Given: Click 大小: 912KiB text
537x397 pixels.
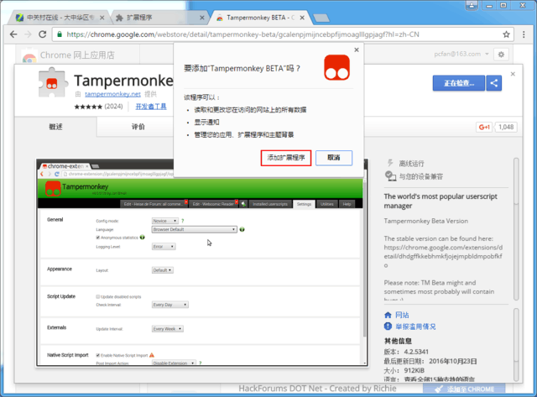Looking at the screenshot, I should click(404, 370).
